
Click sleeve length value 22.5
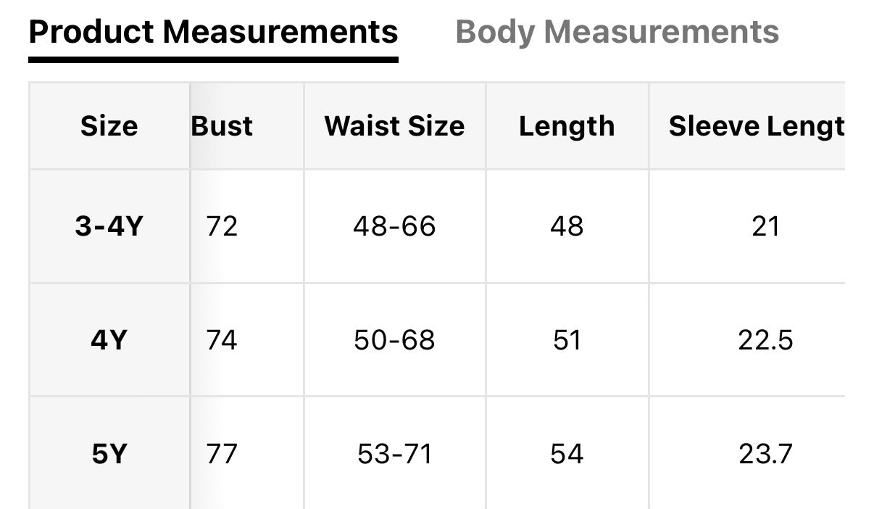click(765, 339)
